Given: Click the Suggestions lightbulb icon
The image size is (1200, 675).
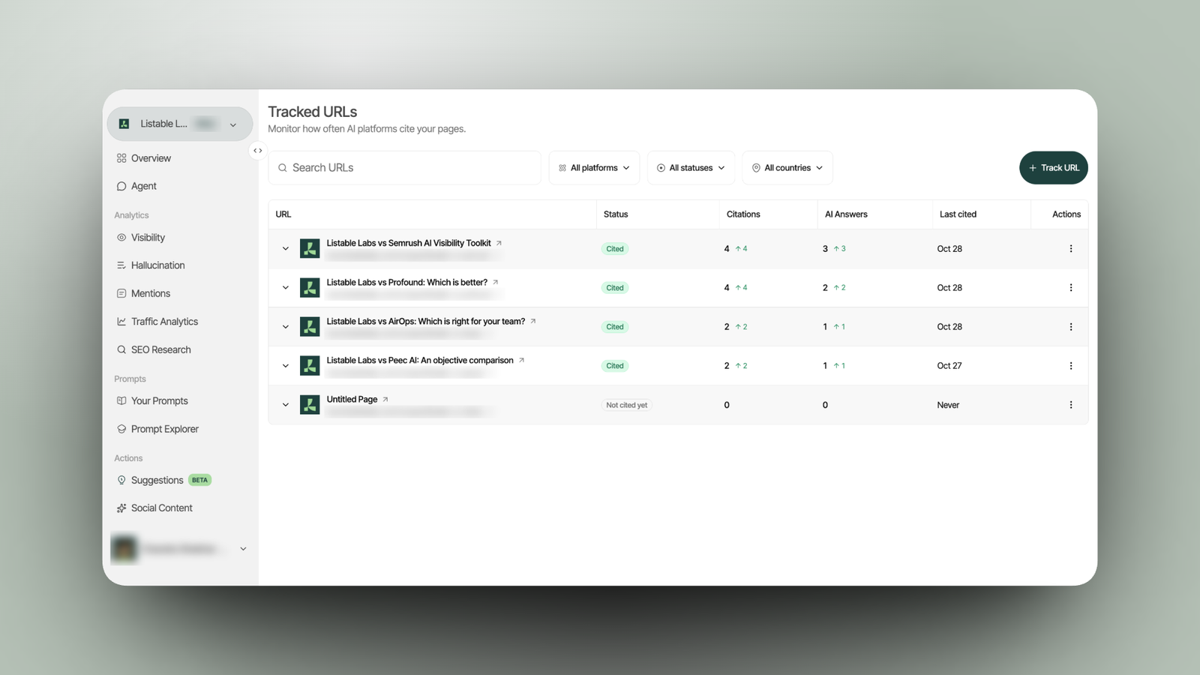Looking at the screenshot, I should point(121,480).
